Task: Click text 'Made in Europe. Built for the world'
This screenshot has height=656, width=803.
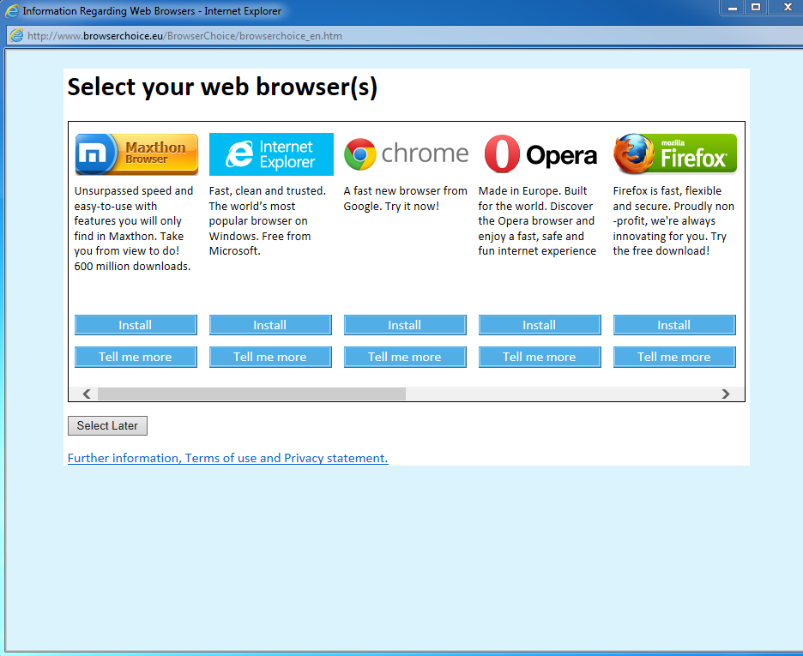Action: coord(535,199)
